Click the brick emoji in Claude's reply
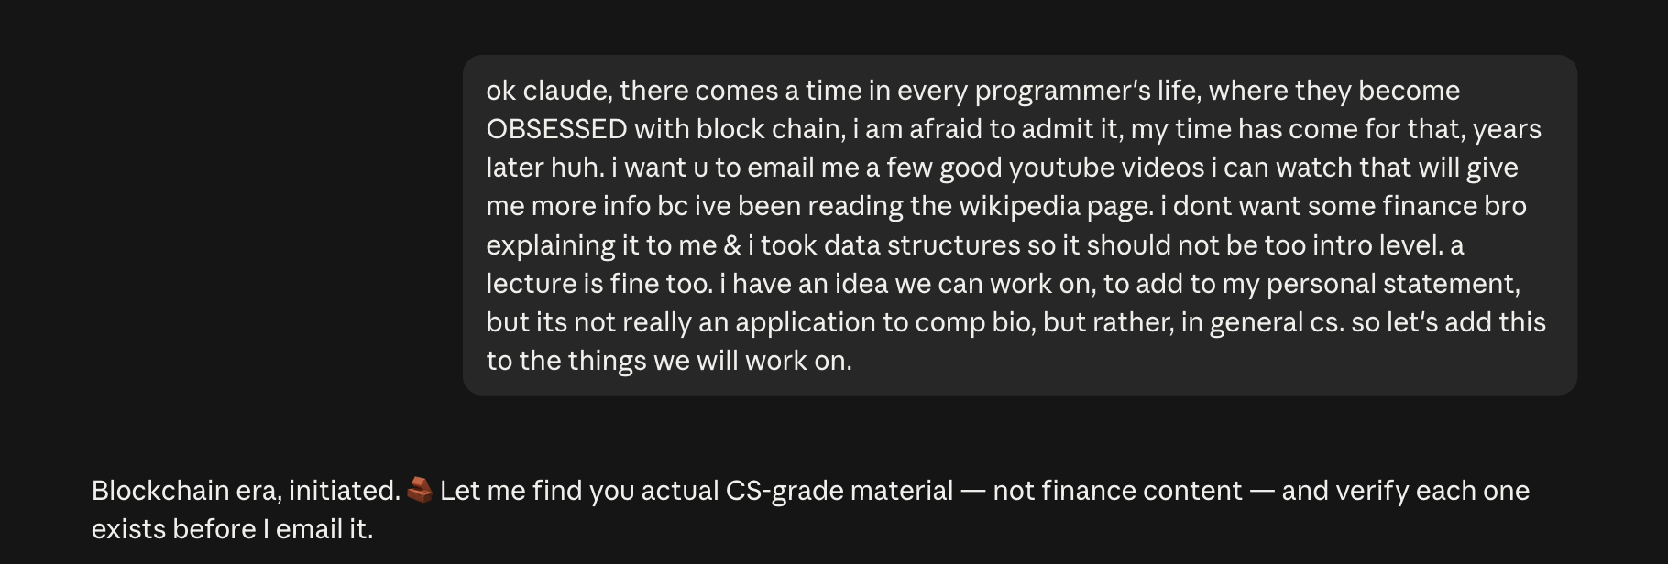Screen dimensions: 1668x564 coord(420,490)
